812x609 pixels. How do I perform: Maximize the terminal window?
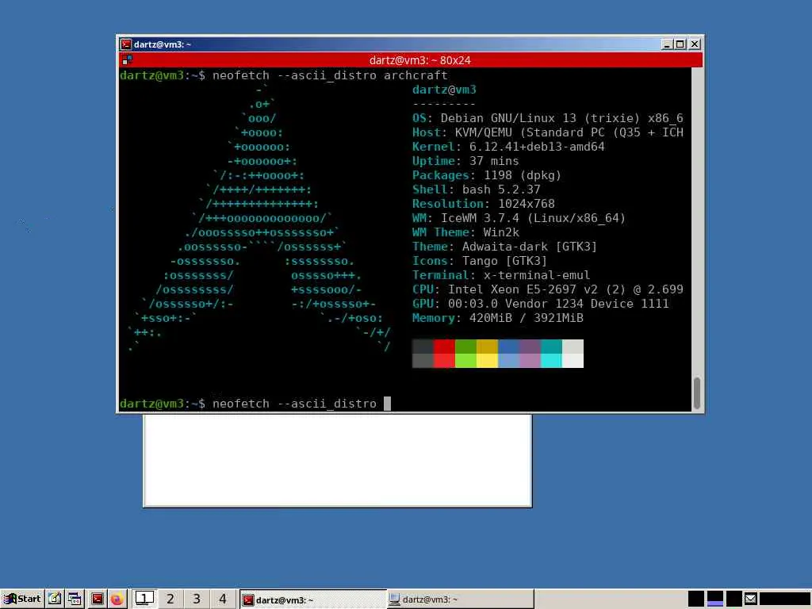coord(680,44)
